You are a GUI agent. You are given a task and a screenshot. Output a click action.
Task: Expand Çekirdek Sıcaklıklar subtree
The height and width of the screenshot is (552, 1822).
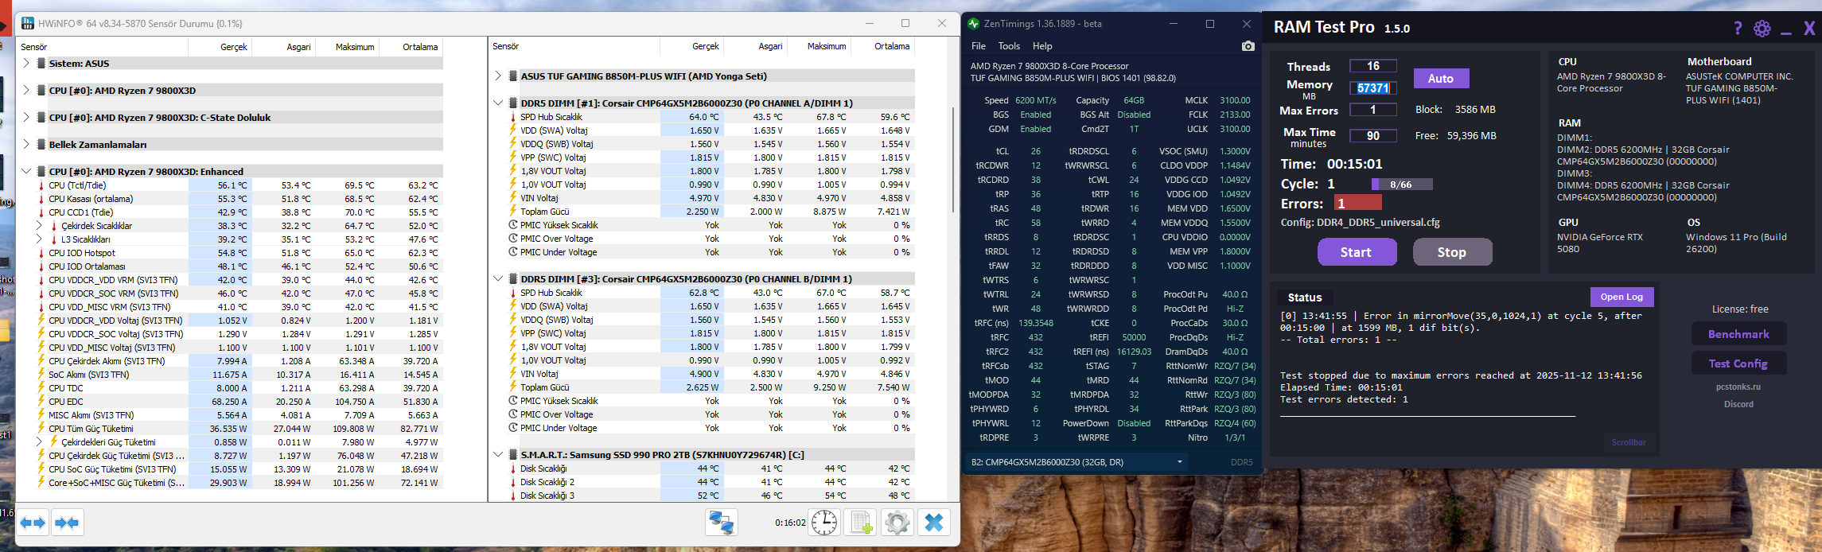pos(39,225)
